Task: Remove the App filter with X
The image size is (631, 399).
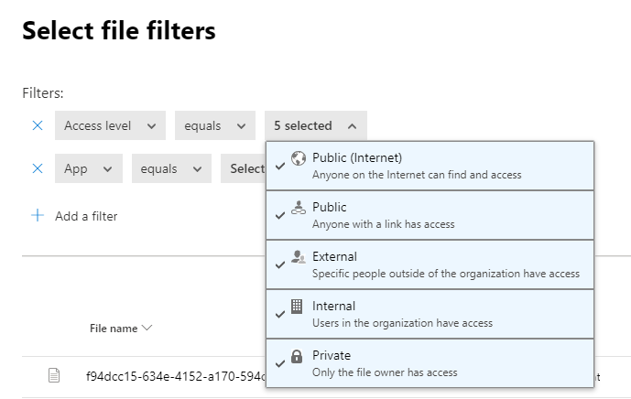Action: point(38,168)
